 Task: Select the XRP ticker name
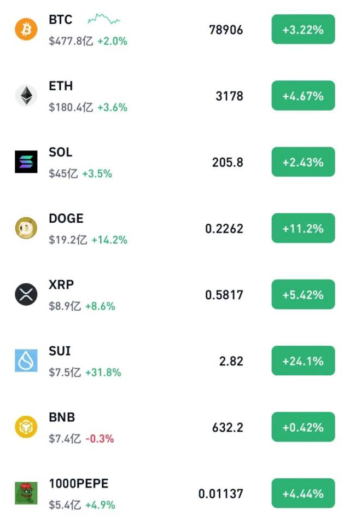pyautogui.click(x=61, y=284)
